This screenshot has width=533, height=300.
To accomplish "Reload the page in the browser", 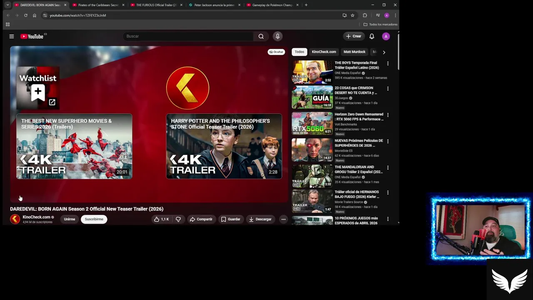I will (25, 15).
